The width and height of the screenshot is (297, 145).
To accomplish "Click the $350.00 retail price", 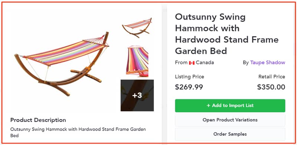I will coord(271,87).
